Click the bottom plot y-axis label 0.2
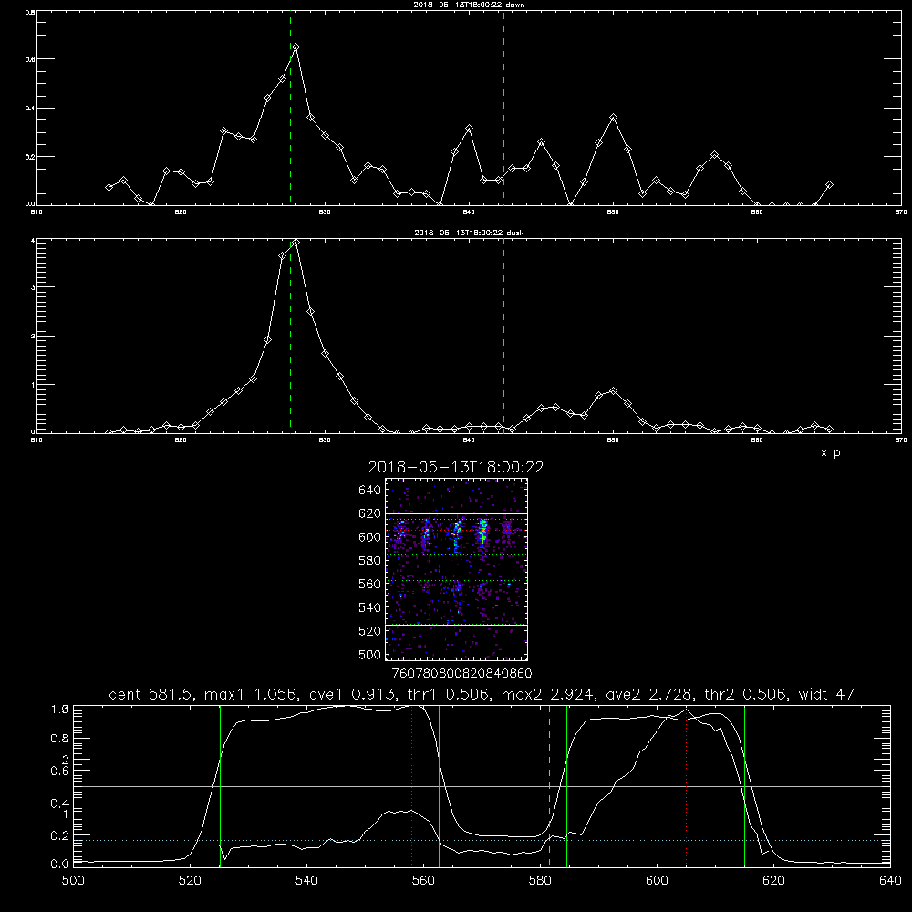This screenshot has width=912, height=912. point(60,835)
